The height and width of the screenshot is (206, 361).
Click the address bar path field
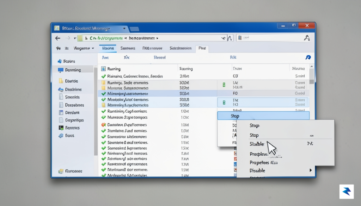pyautogui.click(x=154, y=38)
